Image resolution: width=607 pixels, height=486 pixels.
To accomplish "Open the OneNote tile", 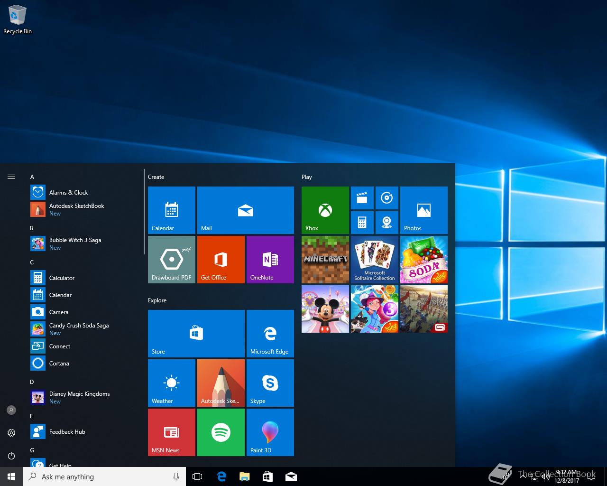I will pyautogui.click(x=270, y=260).
